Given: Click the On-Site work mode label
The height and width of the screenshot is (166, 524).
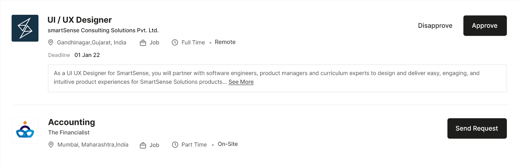Looking at the screenshot, I should [x=228, y=144].
